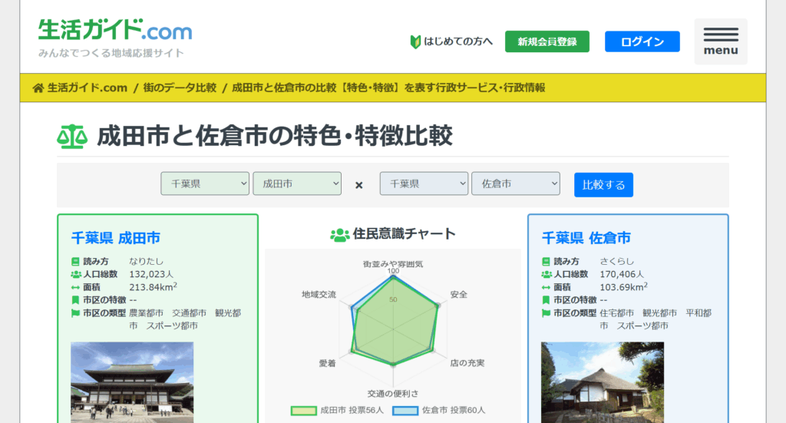
Task: Click the 213.84km² area value
Action: pos(153,287)
